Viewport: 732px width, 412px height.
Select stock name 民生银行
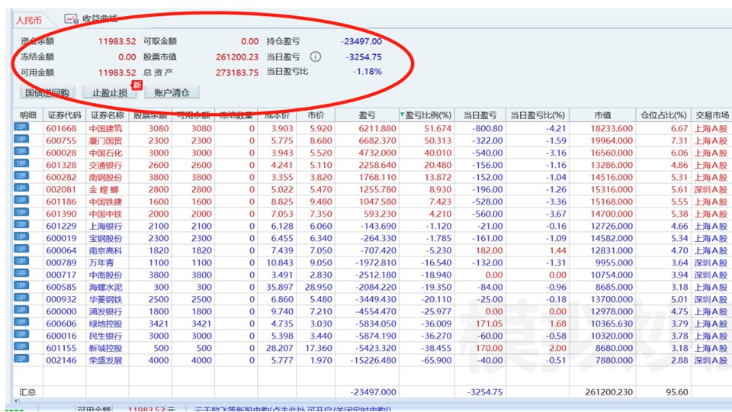pyautogui.click(x=105, y=336)
